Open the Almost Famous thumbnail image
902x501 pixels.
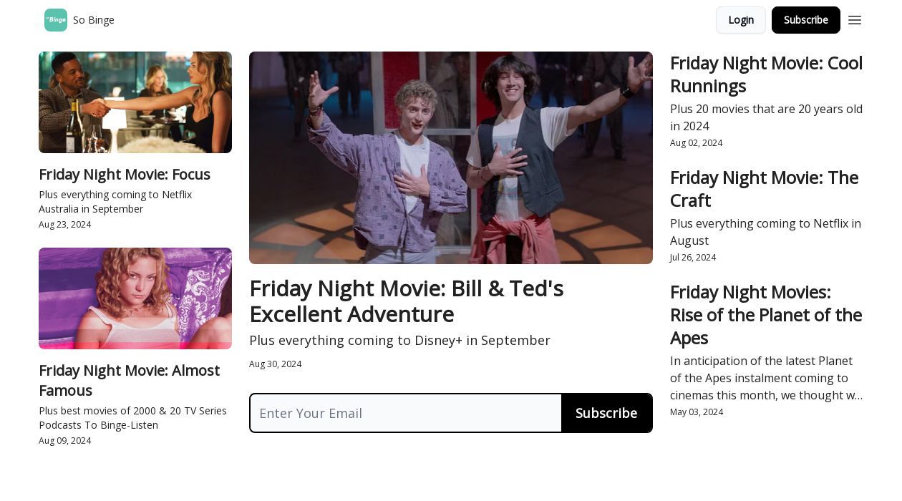tap(135, 298)
